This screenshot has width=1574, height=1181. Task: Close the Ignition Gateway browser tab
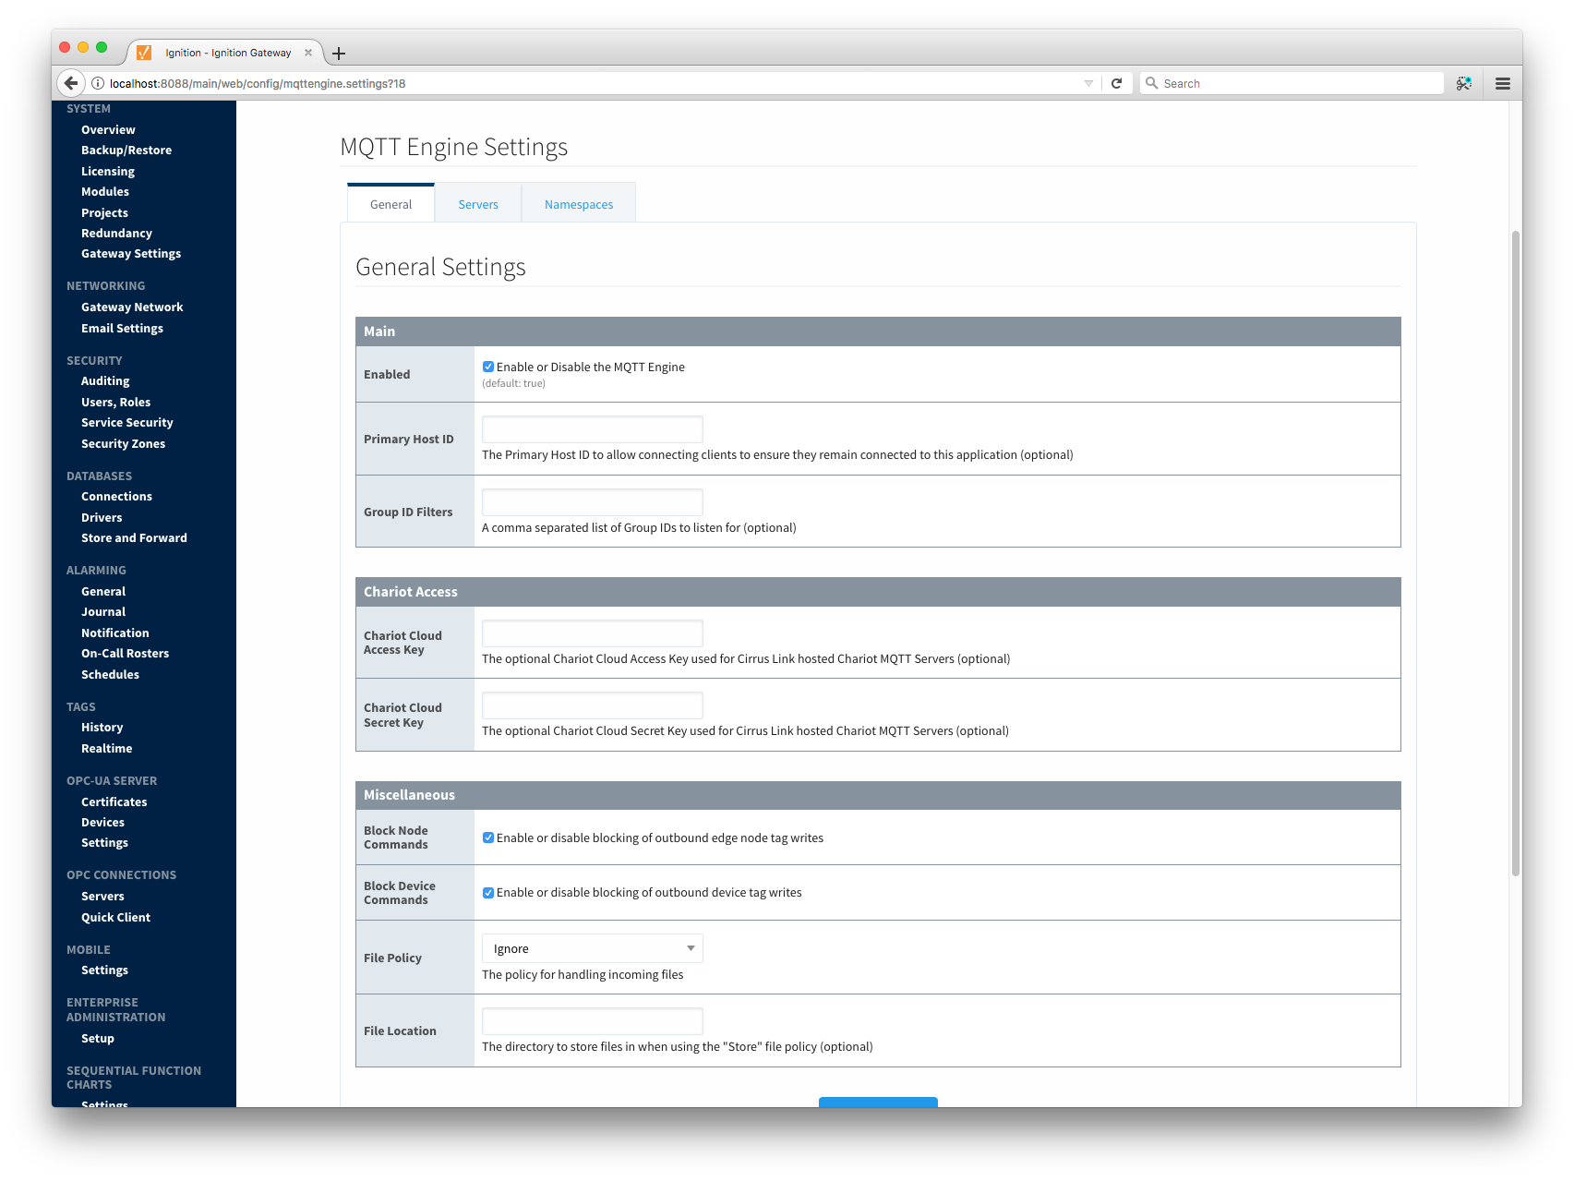point(308,53)
